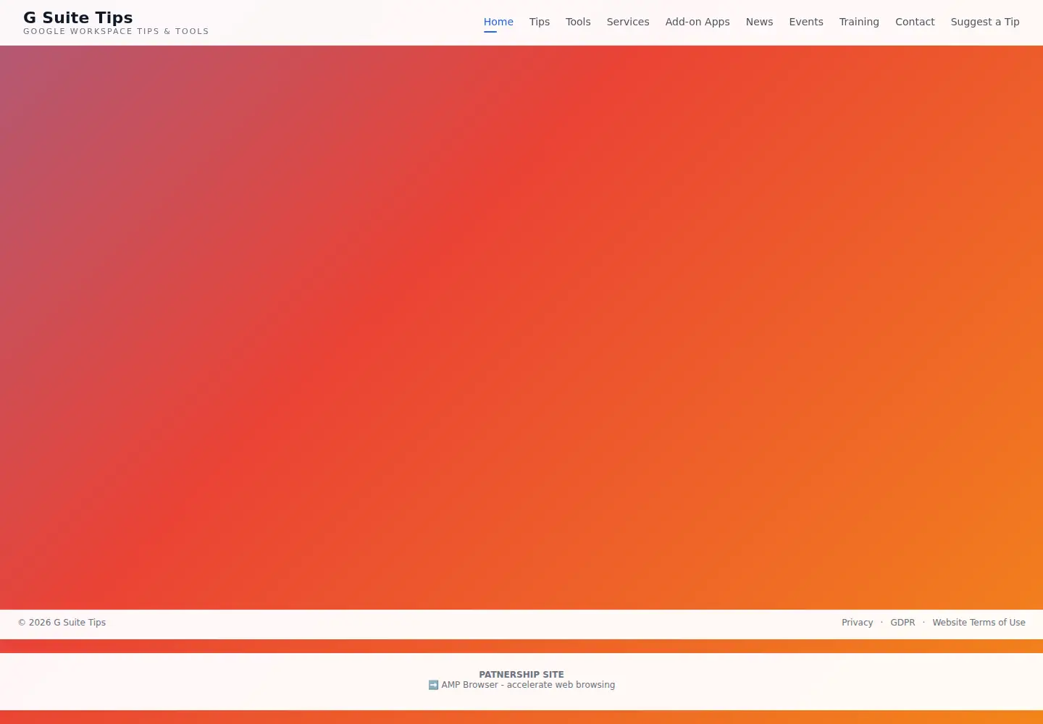Select Tools in the navigation bar

[x=578, y=22]
